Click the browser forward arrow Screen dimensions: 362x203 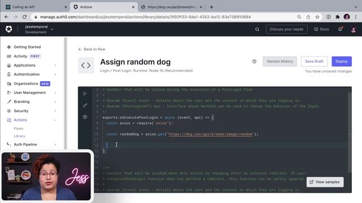15,17
